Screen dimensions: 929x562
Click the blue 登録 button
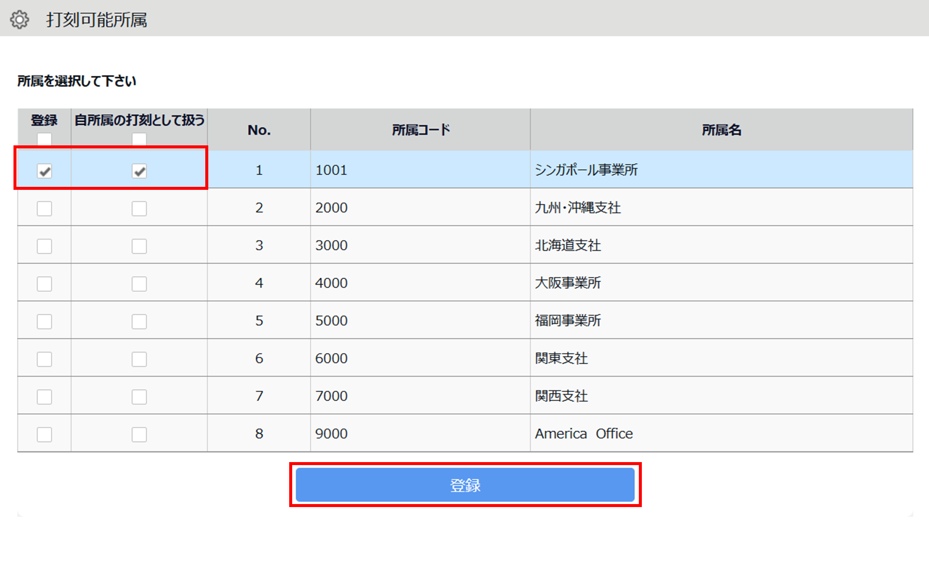click(x=465, y=485)
